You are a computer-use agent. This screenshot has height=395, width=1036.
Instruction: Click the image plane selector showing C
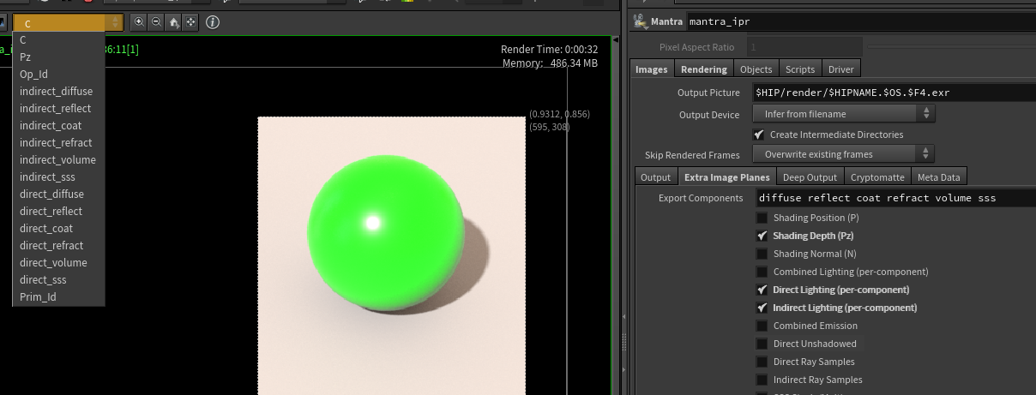68,22
